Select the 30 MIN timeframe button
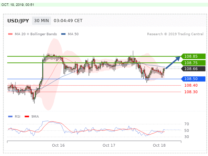208x156 pixels. point(42,21)
